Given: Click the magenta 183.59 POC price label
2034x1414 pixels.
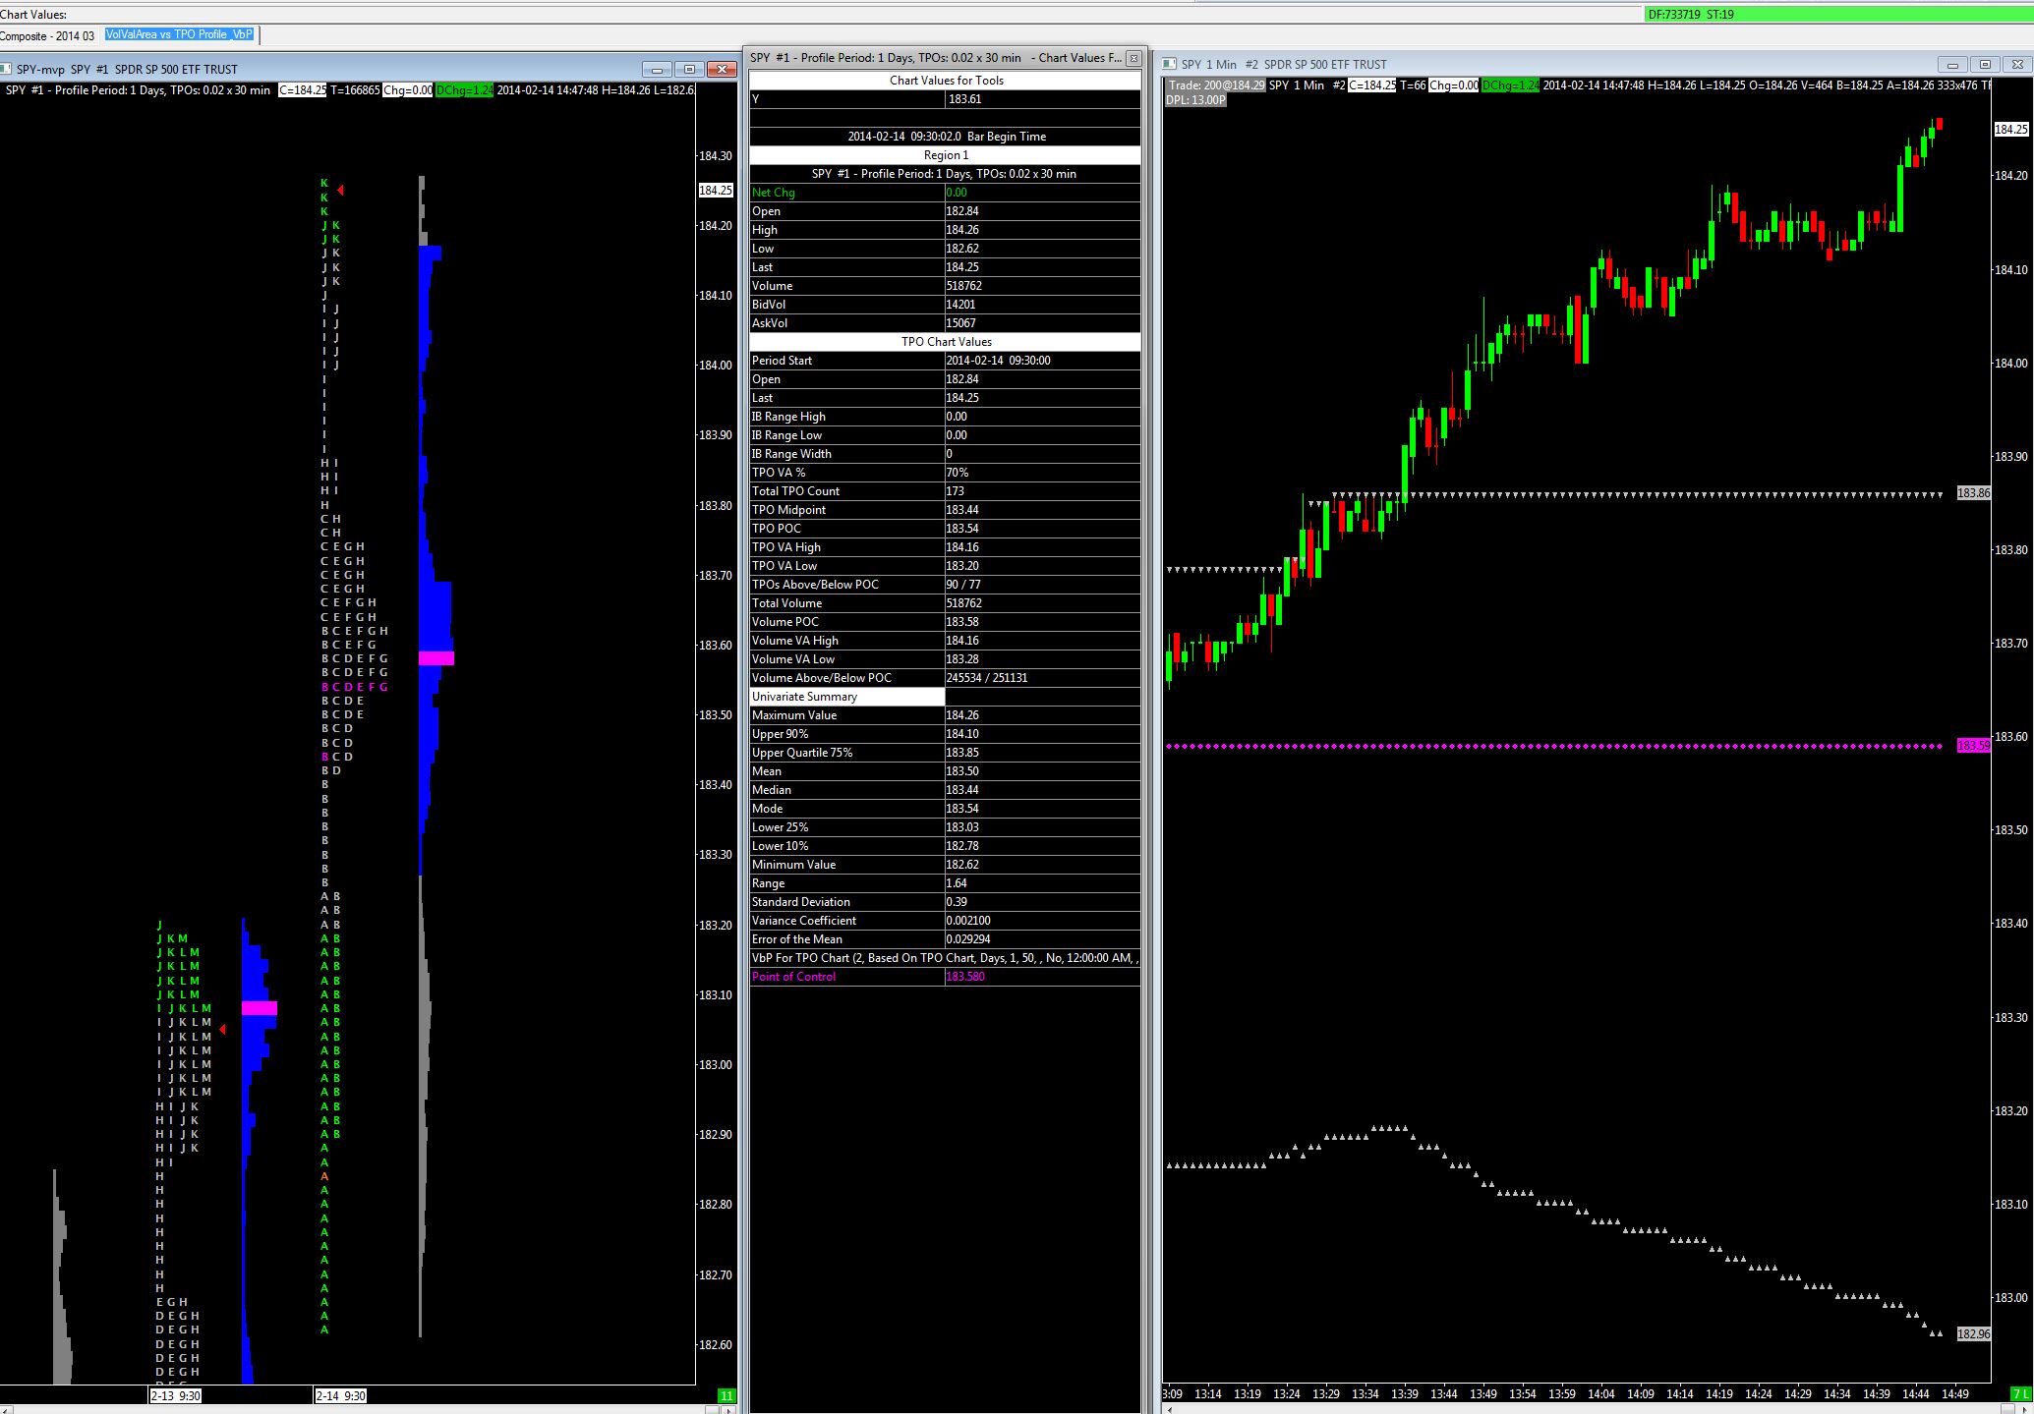Looking at the screenshot, I should tap(1973, 746).
